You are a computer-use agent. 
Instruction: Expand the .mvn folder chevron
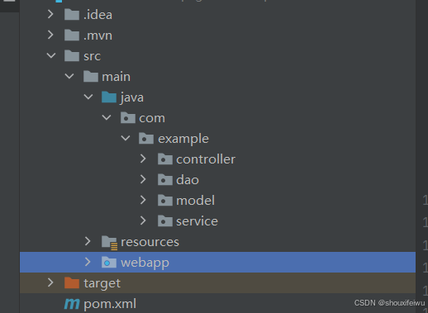pos(50,35)
